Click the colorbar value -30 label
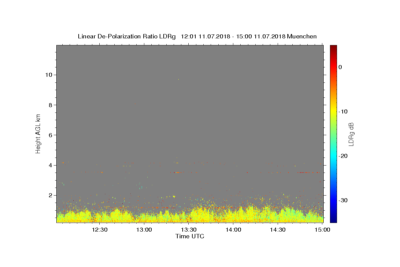Screen dimensions: 400x267 [x=343, y=200]
